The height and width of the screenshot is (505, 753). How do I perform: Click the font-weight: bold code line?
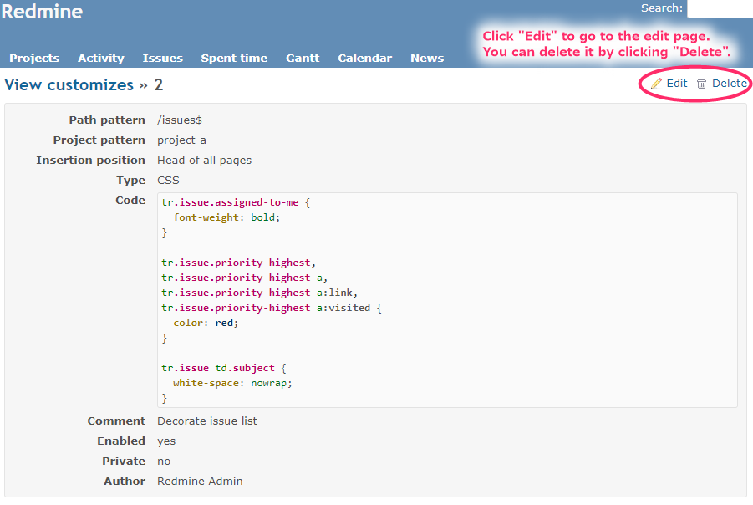[x=226, y=217]
